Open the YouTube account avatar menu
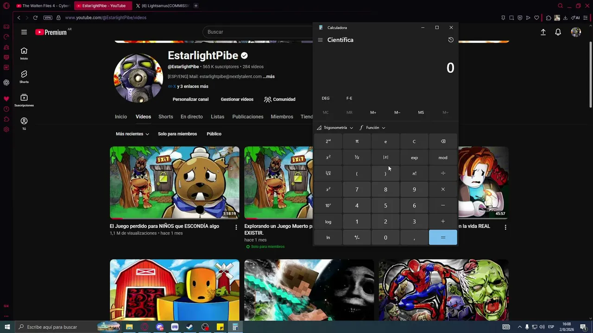Viewport: 593px width, 333px height. coord(576,32)
